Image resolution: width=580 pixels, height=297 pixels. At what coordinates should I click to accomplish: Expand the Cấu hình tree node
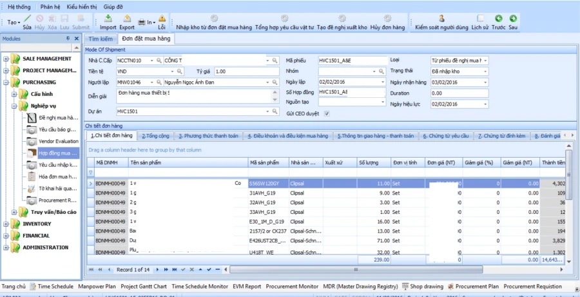point(14,94)
